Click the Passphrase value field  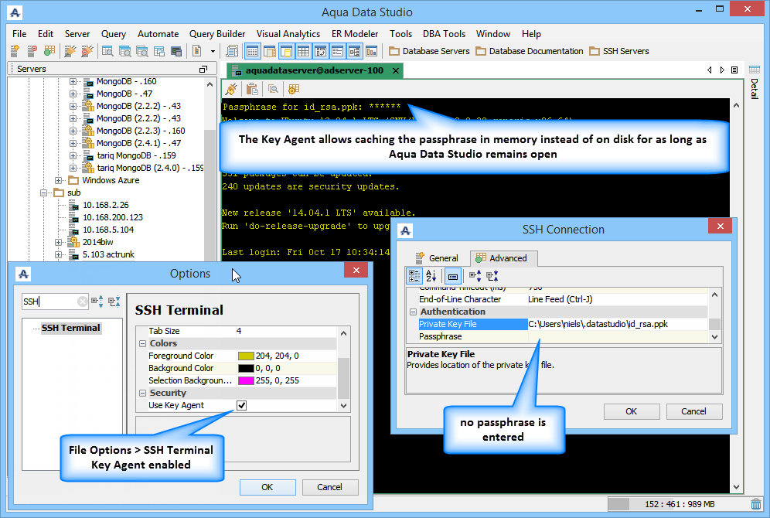[618, 336]
